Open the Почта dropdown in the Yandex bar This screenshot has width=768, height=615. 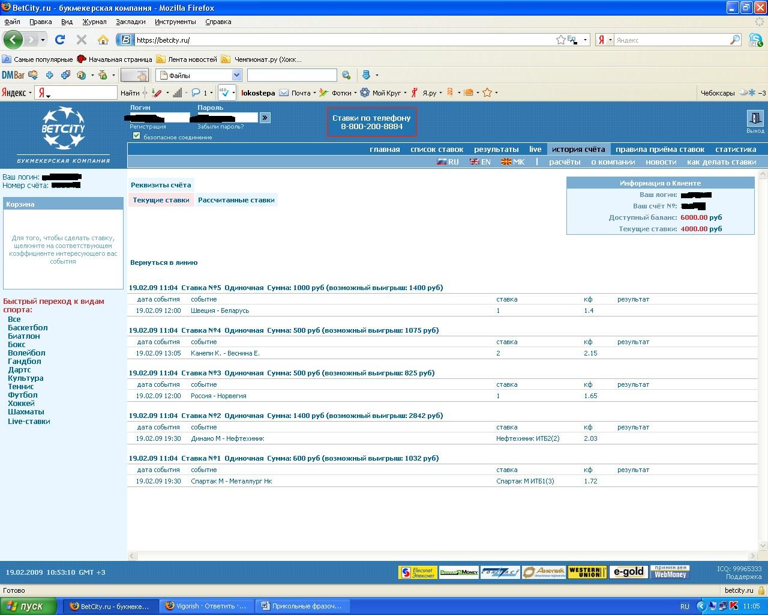(314, 93)
